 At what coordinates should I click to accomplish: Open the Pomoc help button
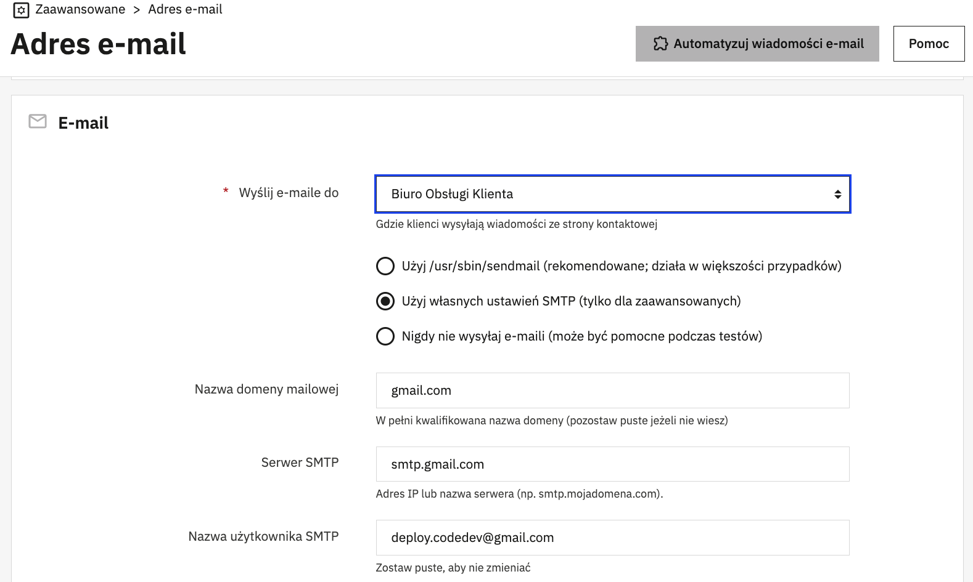pyautogui.click(x=929, y=44)
